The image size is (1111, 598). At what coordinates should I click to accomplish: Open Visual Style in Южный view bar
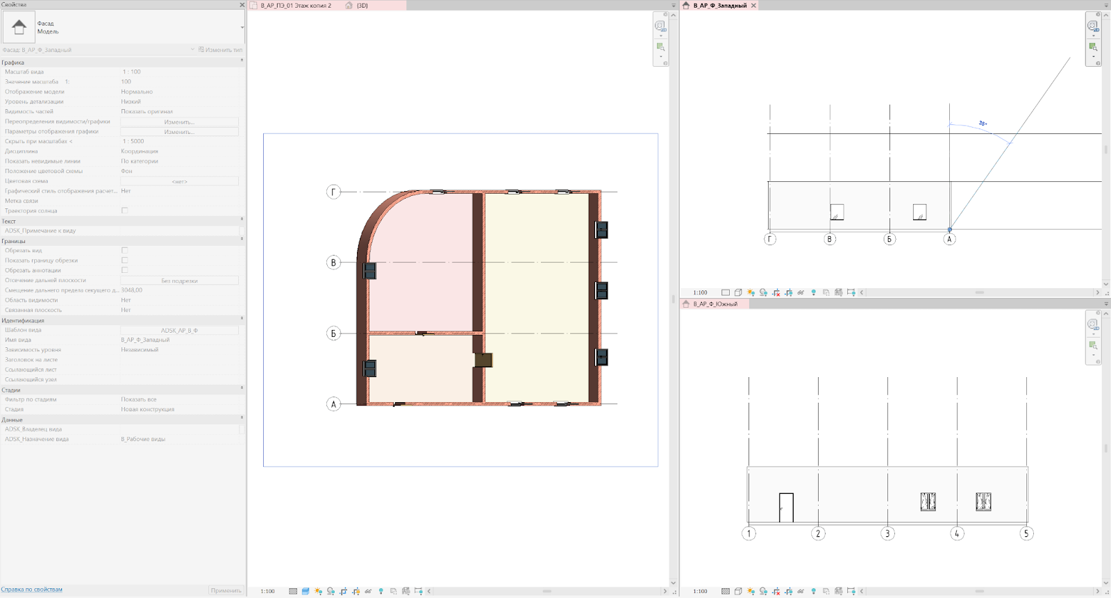point(738,591)
